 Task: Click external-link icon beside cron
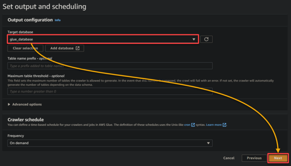point(193,125)
